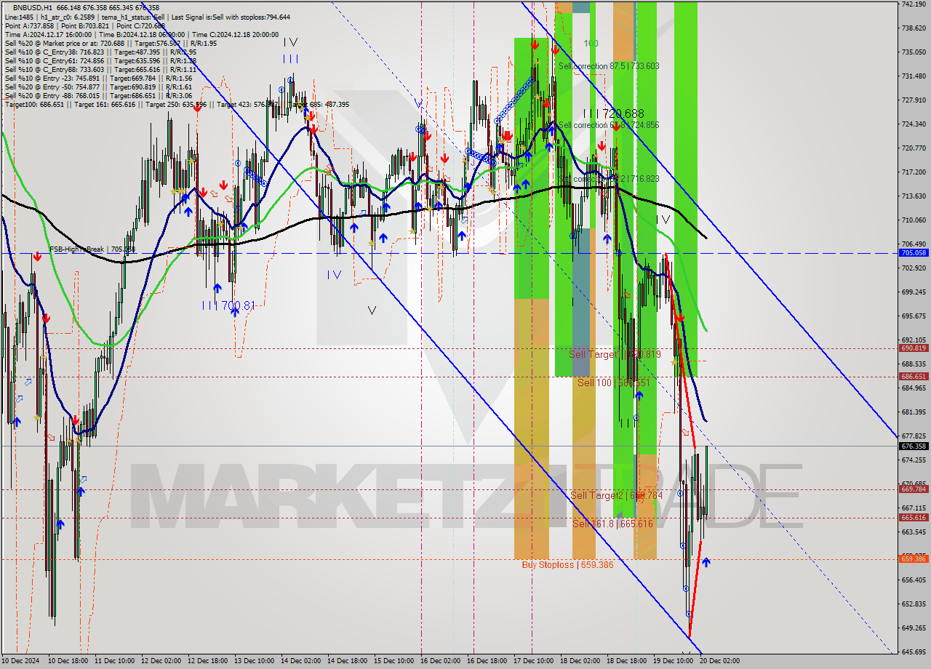Click the 681.395 price axis value

pyautogui.click(x=914, y=412)
